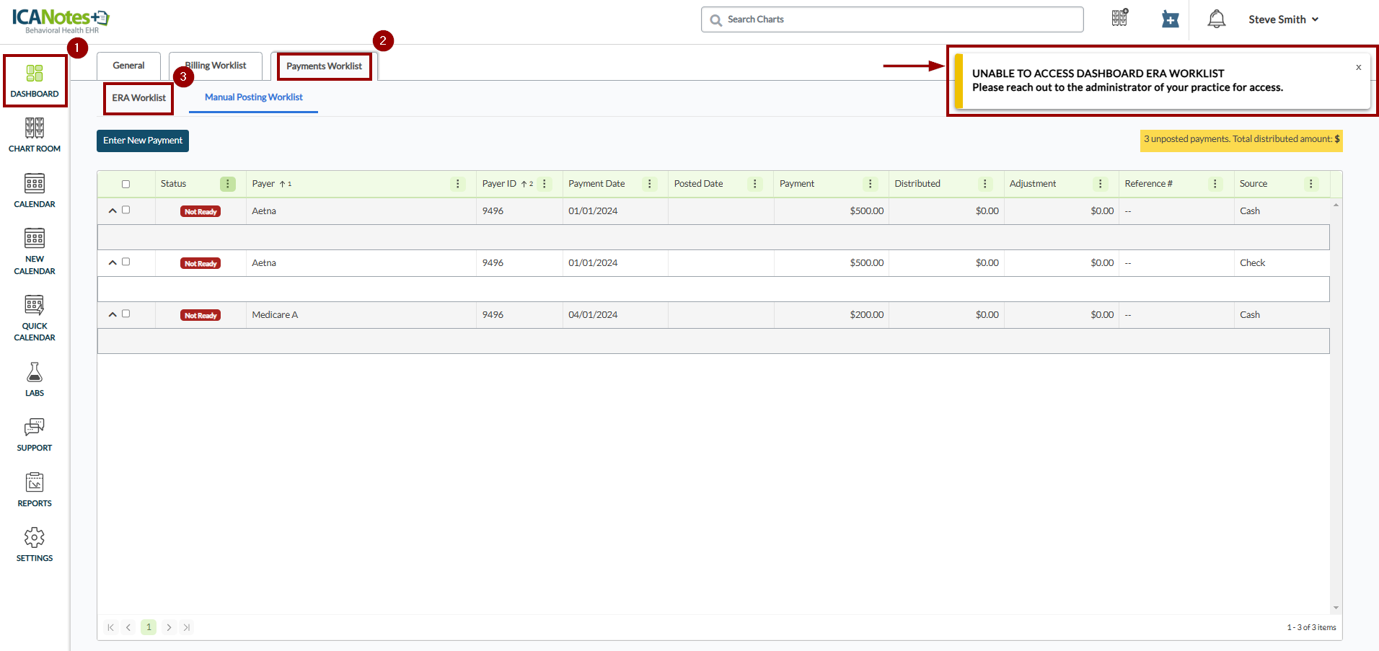The height and width of the screenshot is (651, 1379).
Task: Open Settings gear in the sidebar
Action: pos(34,544)
